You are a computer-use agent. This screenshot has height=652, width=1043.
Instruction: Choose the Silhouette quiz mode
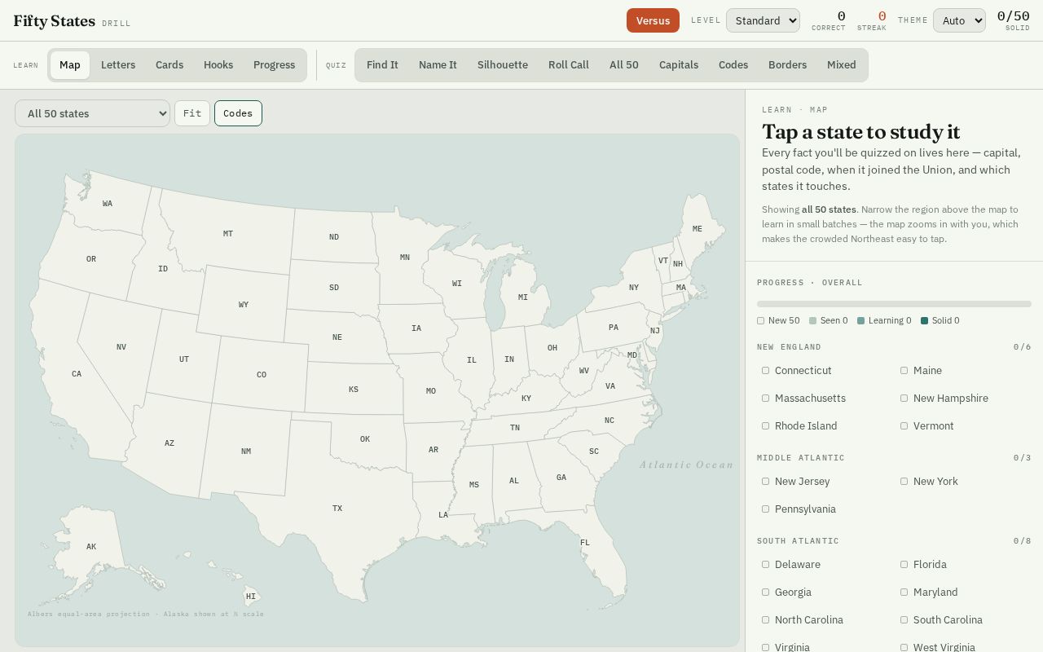(x=503, y=65)
